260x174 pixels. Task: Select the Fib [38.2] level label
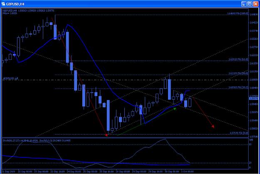(x=238, y=87)
